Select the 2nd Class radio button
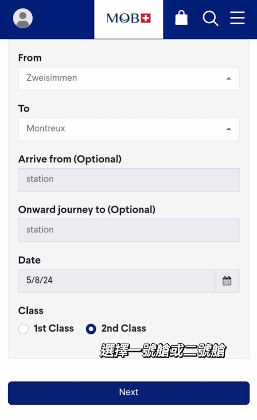 [x=91, y=329]
